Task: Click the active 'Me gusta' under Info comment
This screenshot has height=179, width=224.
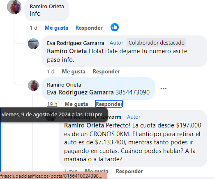Action: coord(56,28)
